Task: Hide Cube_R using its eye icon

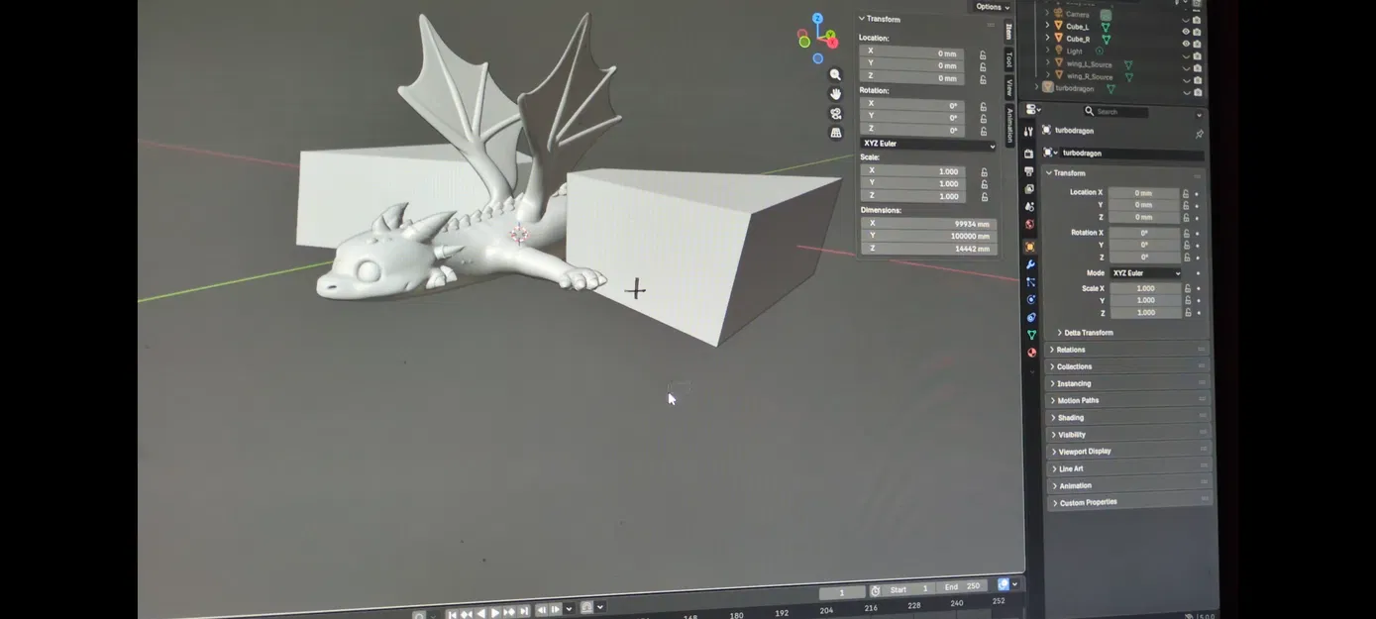Action: (x=1186, y=44)
